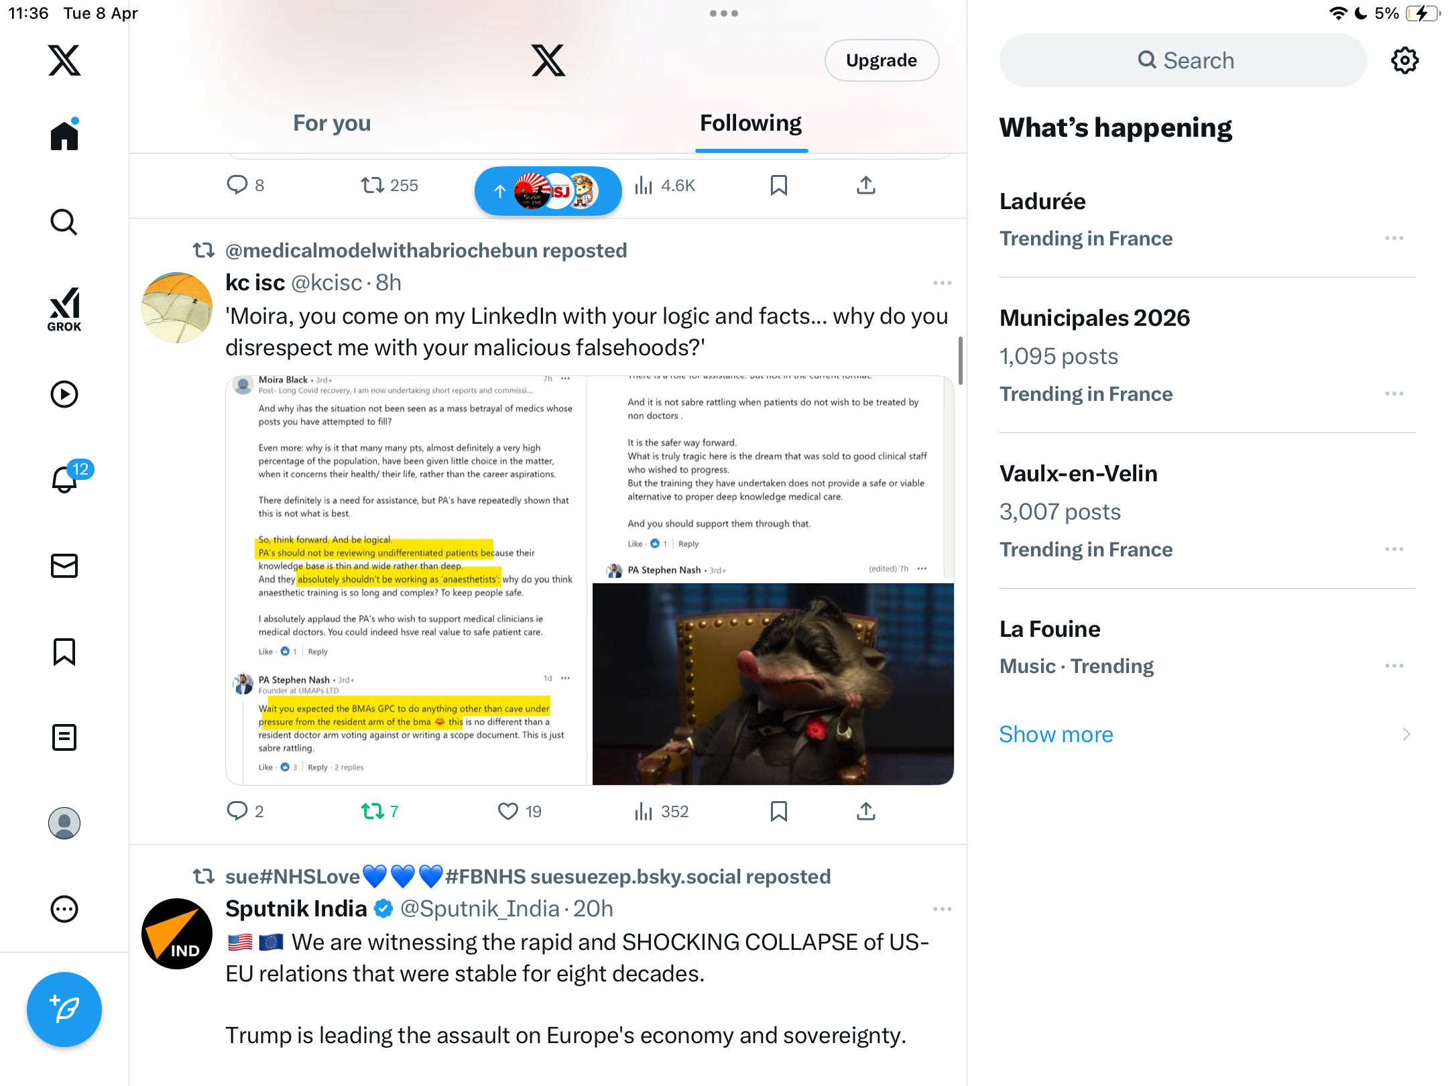Screen dimensions: 1448x1086
Task: Bookmark the kc isc post
Action: coord(778,811)
